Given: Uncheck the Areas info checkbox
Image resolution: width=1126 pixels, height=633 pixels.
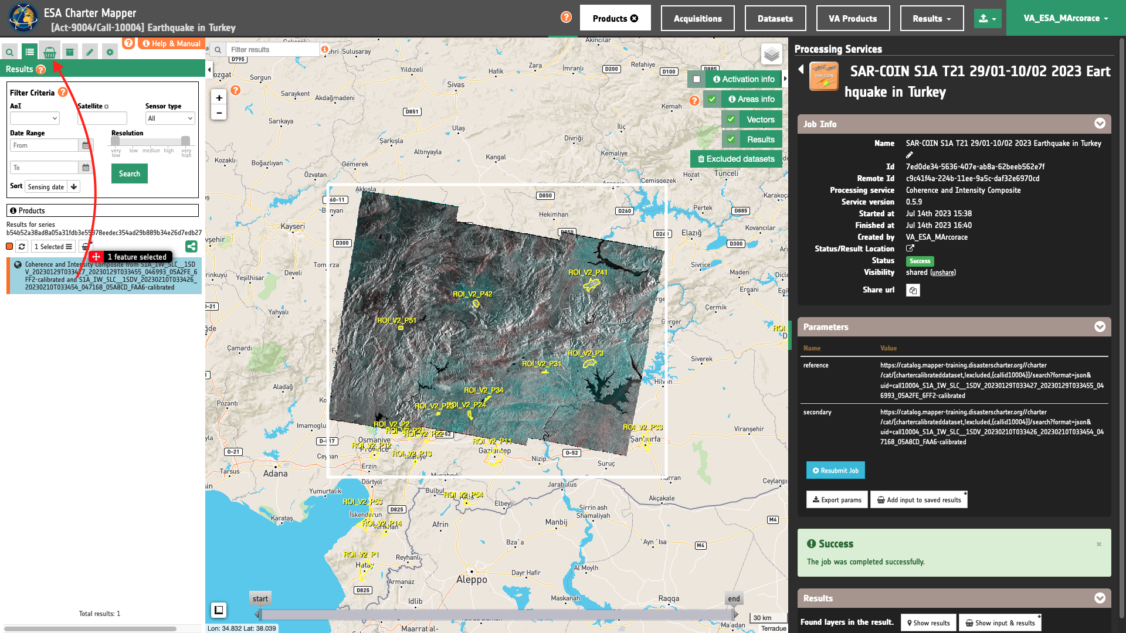Looking at the screenshot, I should point(712,99).
